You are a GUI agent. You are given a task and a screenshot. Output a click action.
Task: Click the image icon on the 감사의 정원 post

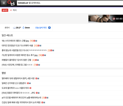38,60
